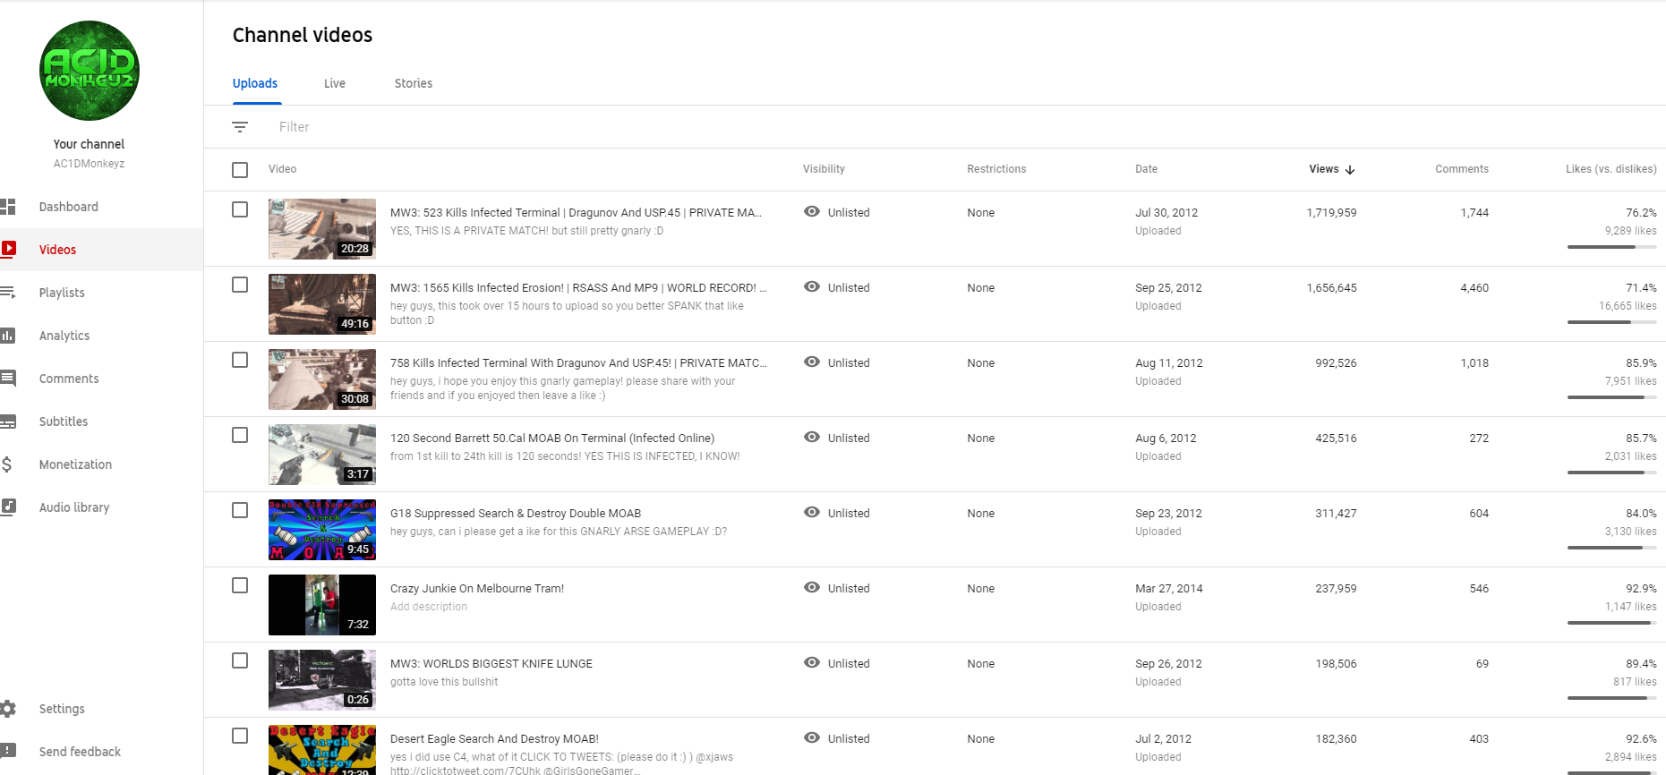Open the Subtitles icon

pyautogui.click(x=8, y=422)
